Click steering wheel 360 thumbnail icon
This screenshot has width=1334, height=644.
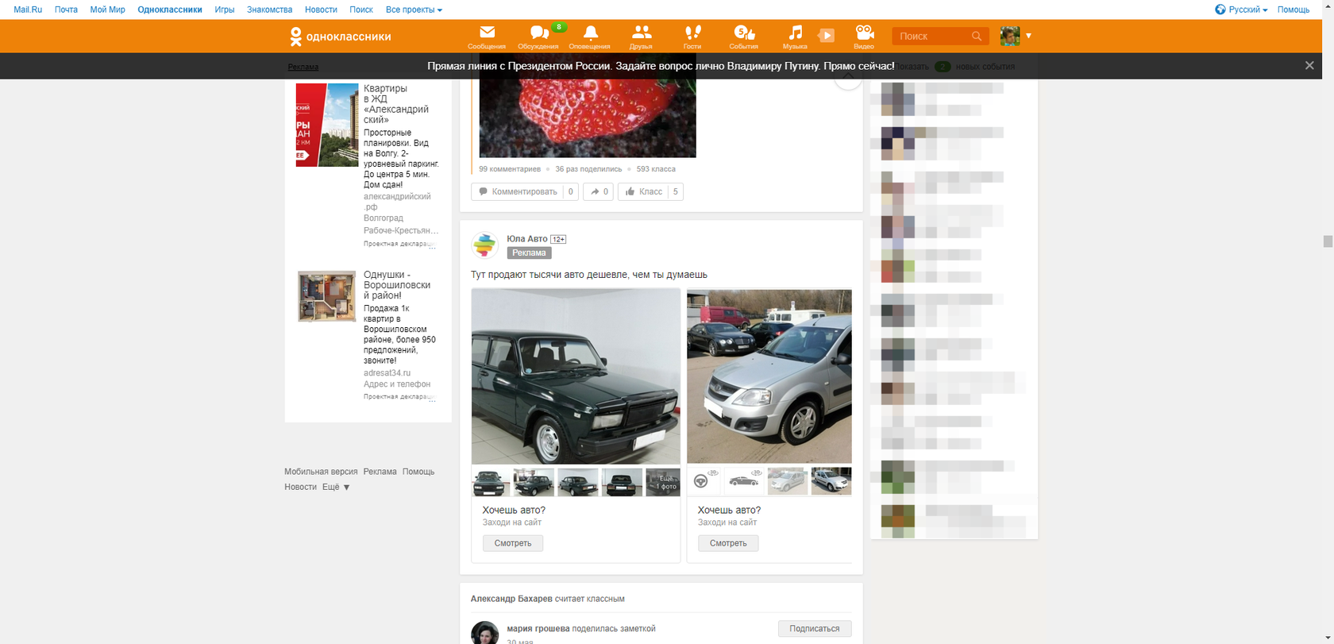705,481
